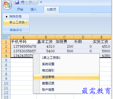
Task: Select row 1 header
Action: click(6, 42)
